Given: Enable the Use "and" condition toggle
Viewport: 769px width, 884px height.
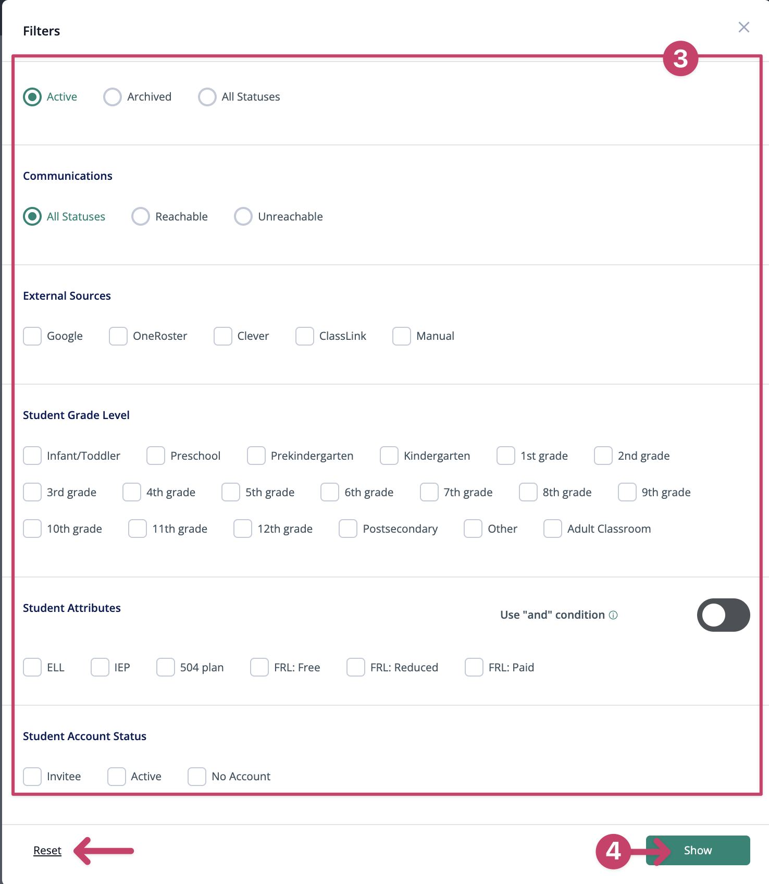Looking at the screenshot, I should [723, 615].
